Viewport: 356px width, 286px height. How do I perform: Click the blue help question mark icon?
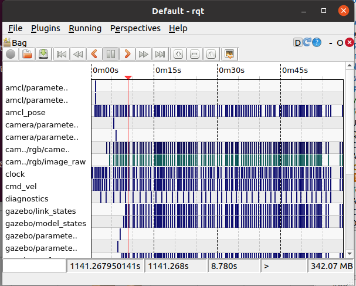(x=317, y=42)
